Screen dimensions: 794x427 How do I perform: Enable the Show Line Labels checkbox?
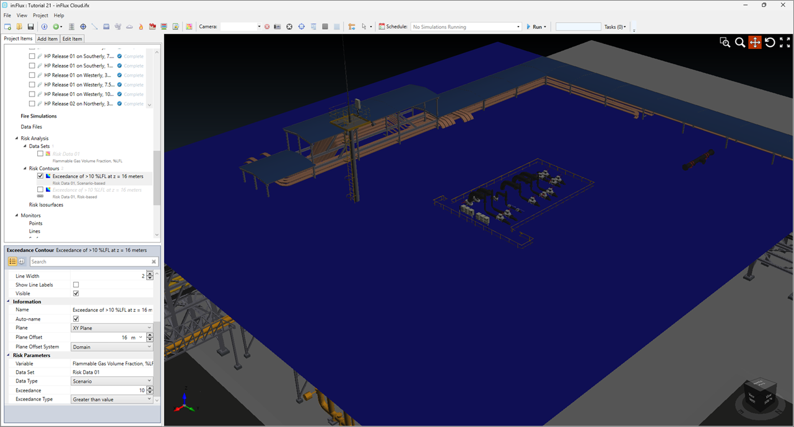pyautogui.click(x=76, y=285)
